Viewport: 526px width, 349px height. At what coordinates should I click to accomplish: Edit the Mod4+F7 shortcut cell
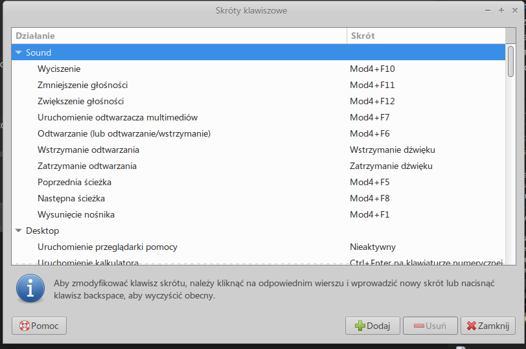(x=370, y=117)
